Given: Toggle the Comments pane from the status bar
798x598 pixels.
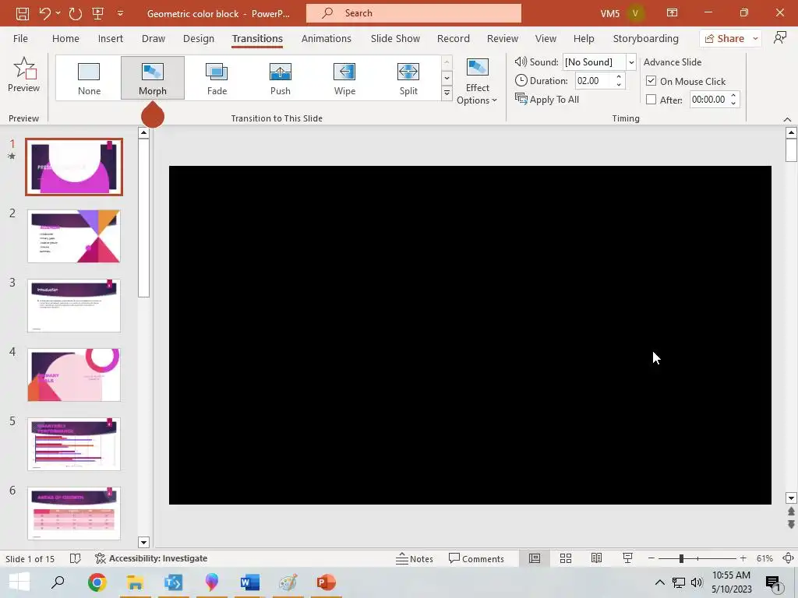Looking at the screenshot, I should (476, 558).
